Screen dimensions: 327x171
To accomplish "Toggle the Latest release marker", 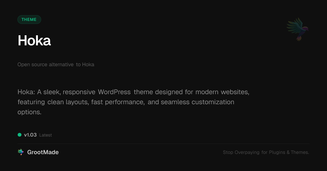I will point(46,135).
